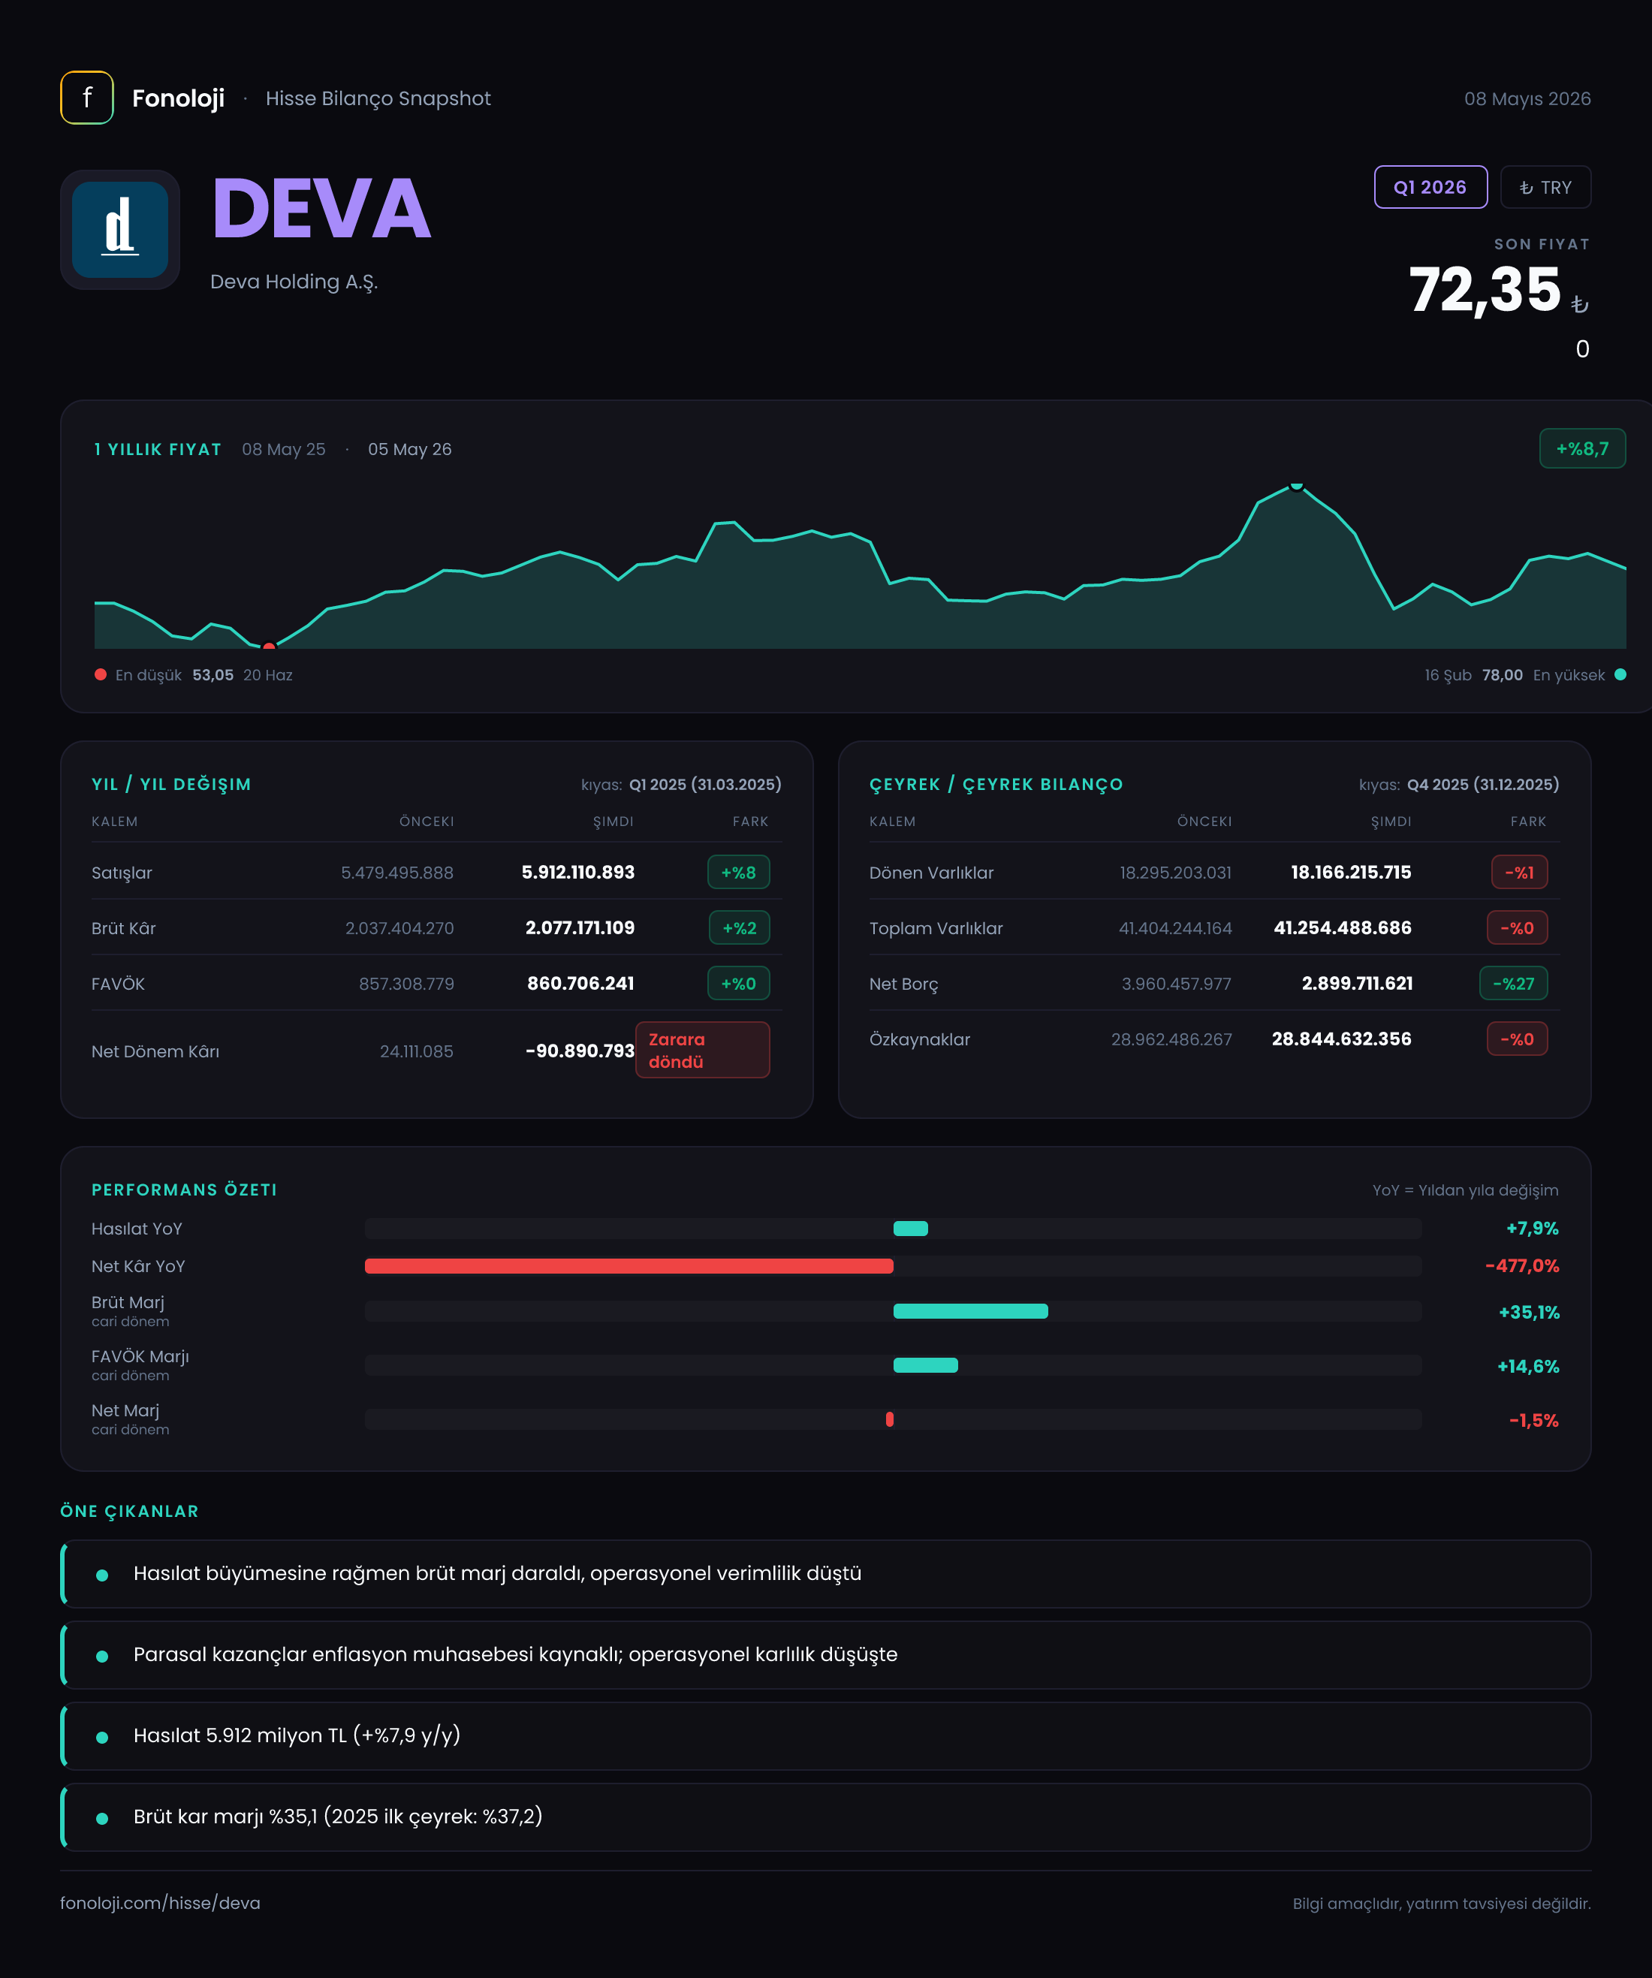Click Dönen Varlıklar value 18.166.215.715
This screenshot has height=1978, width=1652.
point(1351,872)
